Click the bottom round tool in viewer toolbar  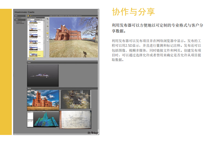[x=47, y=40]
